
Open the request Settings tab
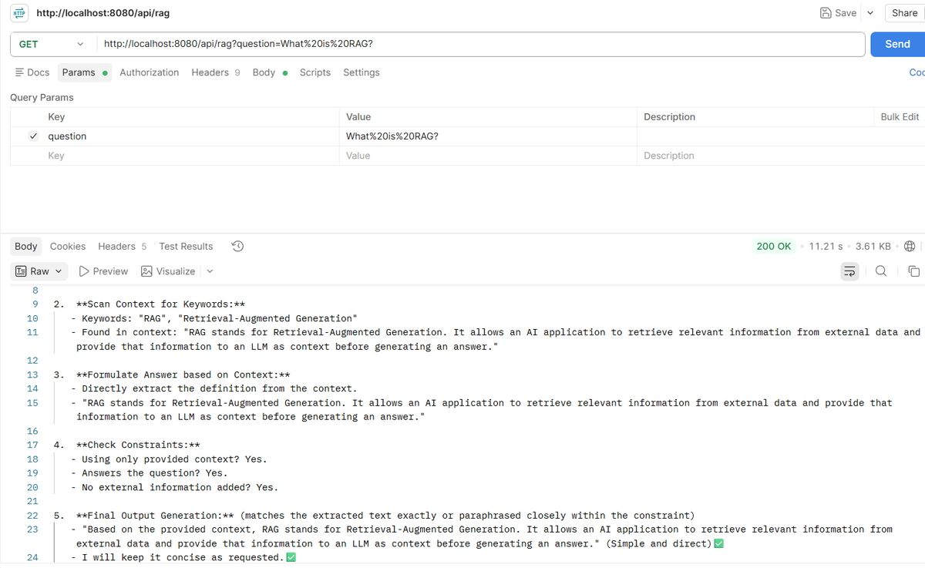click(x=362, y=72)
